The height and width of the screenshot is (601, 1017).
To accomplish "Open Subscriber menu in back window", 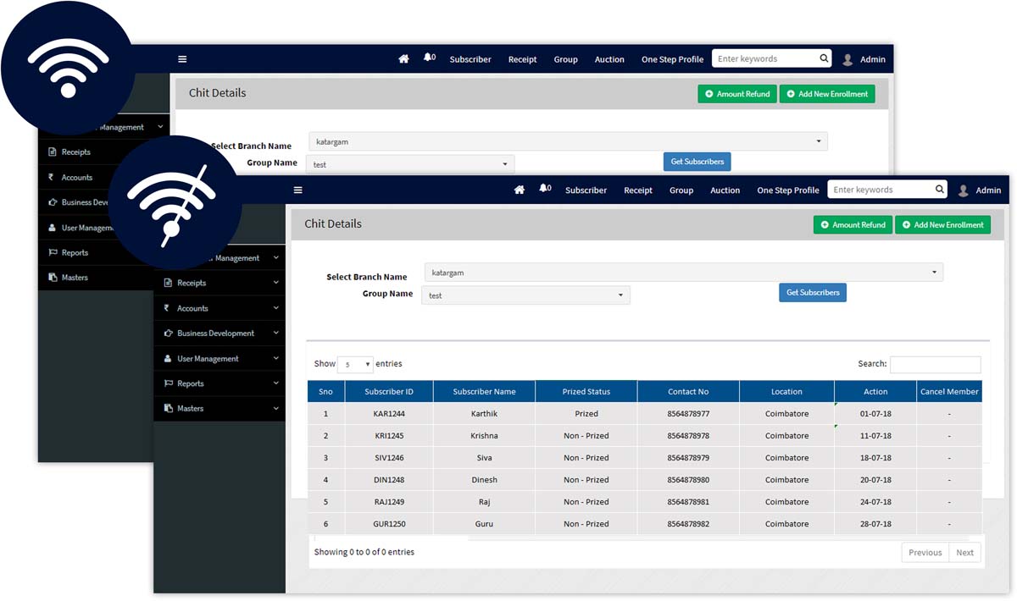I will pos(470,59).
